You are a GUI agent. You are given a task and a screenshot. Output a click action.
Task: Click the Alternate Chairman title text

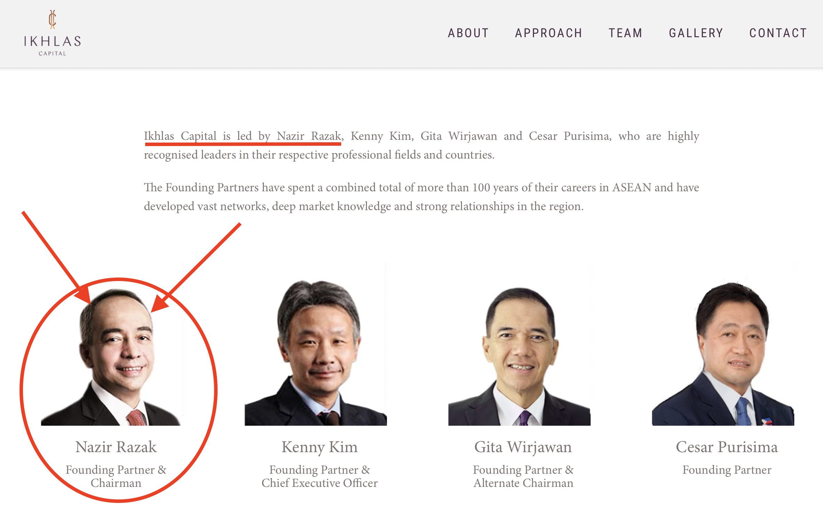coord(523,483)
